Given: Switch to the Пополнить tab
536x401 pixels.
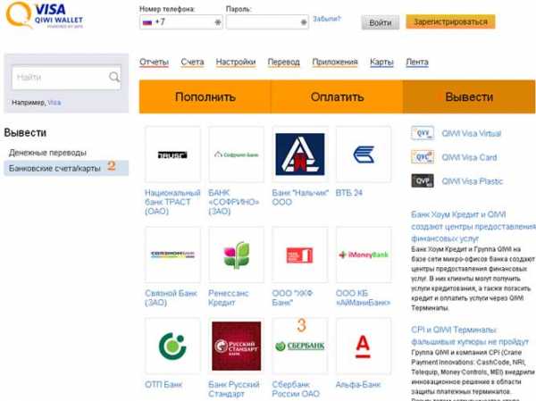Looking at the screenshot, I should click(205, 97).
